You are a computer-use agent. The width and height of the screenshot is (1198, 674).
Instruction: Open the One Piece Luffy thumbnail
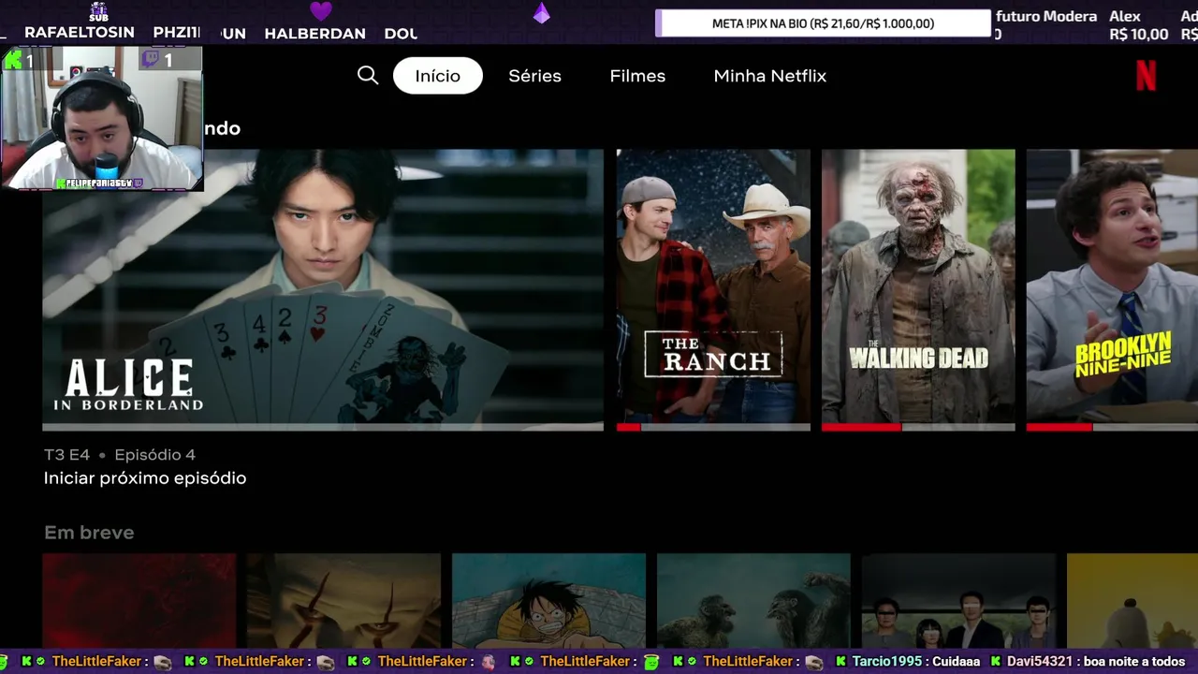click(548, 600)
